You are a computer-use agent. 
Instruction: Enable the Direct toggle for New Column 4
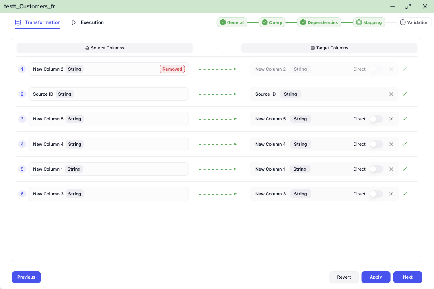tap(376, 144)
